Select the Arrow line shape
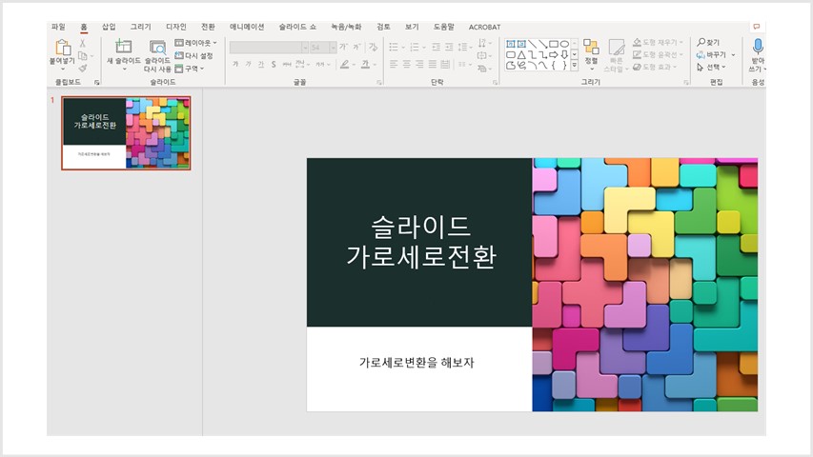This screenshot has height=457, width=813. 543,44
